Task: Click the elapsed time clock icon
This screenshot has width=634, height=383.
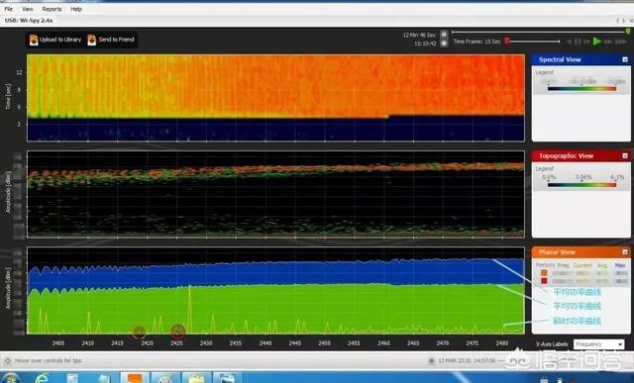Action: tap(444, 35)
